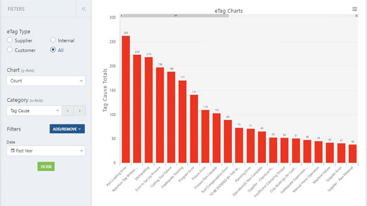Click the next category arrow button

[79, 111]
